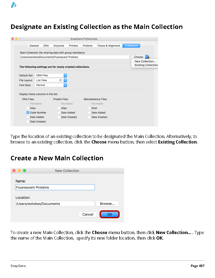Enable the Alias checkbox under DNA Files
The height and width of the screenshot is (278, 215).
[x=28, y=108]
